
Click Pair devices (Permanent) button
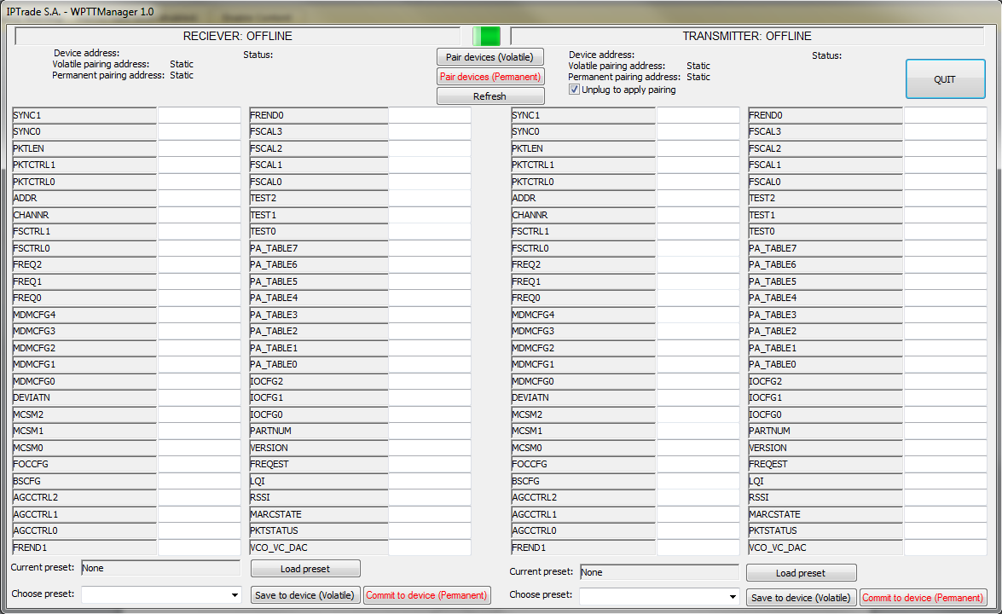tap(490, 77)
